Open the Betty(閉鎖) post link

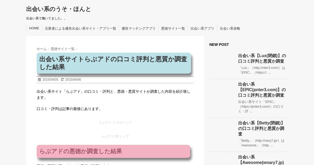coord(261,128)
